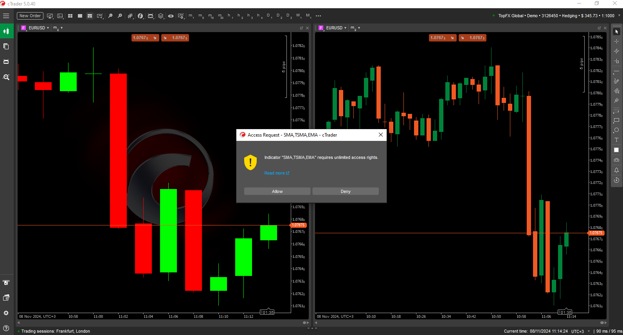The height and width of the screenshot is (335, 623).
Task: Open the Copy section in left sidebar
Action: [6, 46]
